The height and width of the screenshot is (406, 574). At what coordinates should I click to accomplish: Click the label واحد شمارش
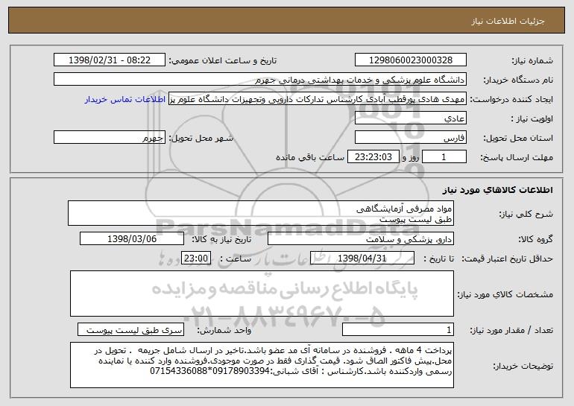pos(224,330)
